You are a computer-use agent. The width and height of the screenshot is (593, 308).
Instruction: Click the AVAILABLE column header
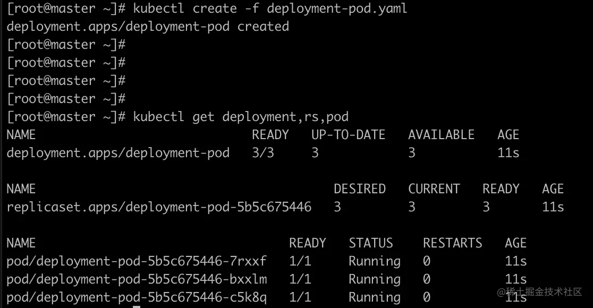441,134
